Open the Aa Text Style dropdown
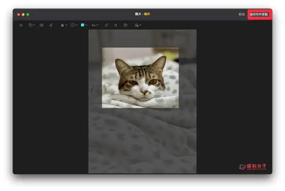 [95, 25]
